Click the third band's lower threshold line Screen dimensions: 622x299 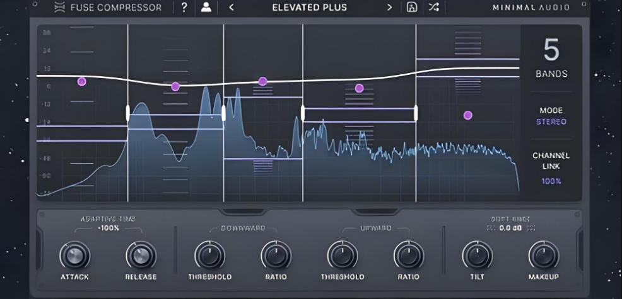click(263, 159)
